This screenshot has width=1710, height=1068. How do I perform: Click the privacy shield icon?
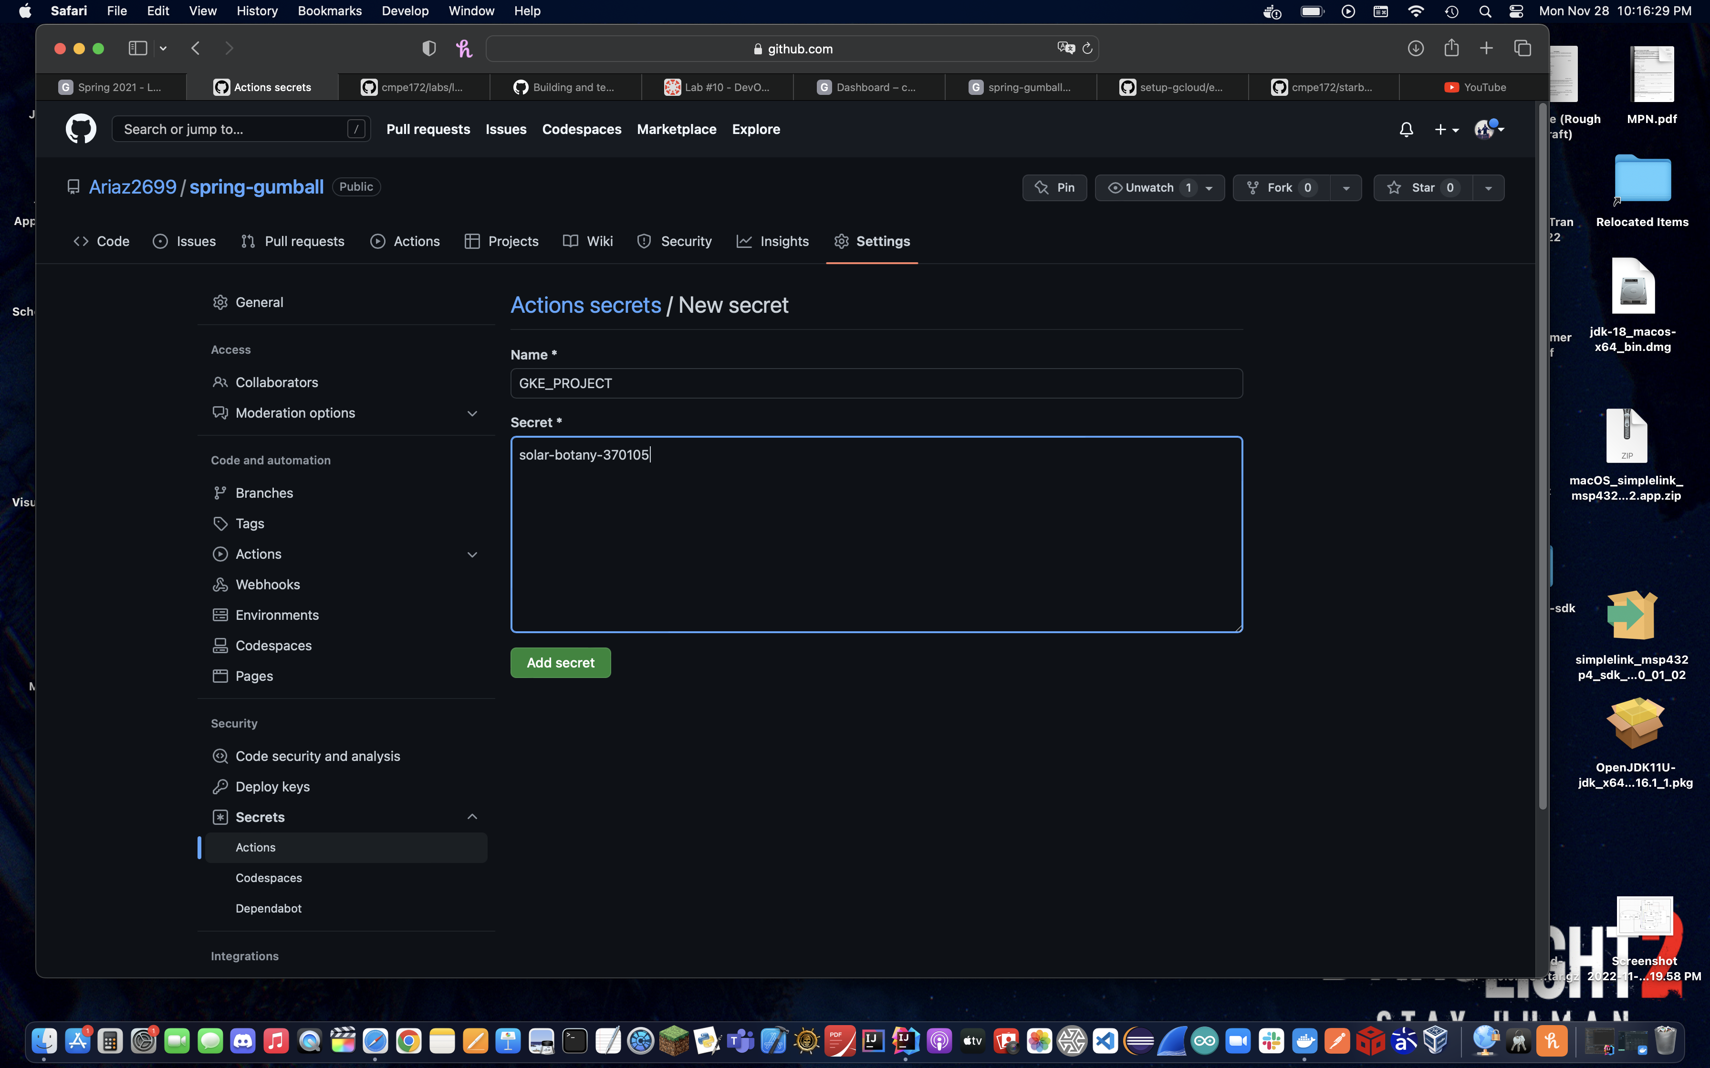(x=429, y=48)
